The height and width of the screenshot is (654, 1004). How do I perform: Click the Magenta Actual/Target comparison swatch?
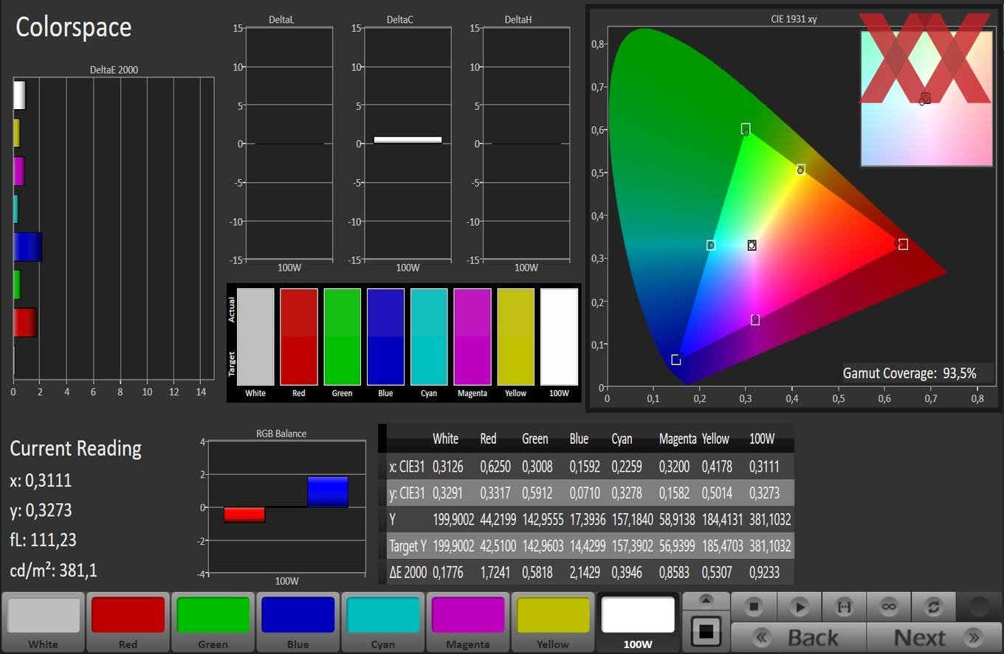(x=472, y=337)
